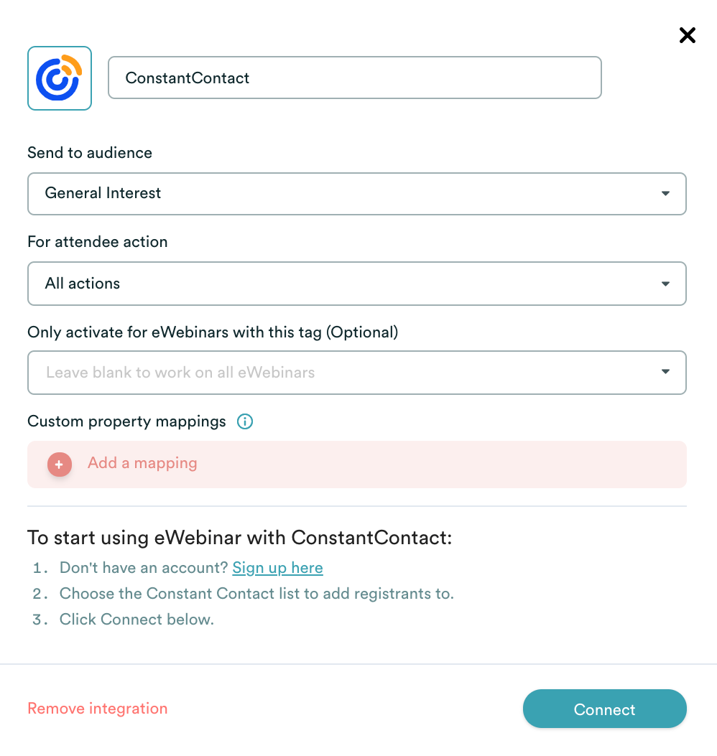Follow the Sign up here link

tap(277, 568)
